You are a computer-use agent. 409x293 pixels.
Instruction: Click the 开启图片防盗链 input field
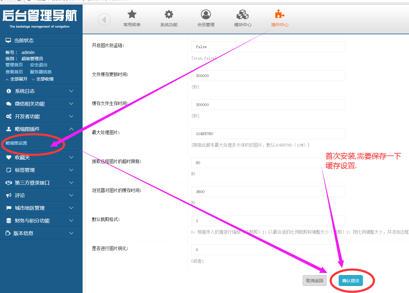coord(268,47)
